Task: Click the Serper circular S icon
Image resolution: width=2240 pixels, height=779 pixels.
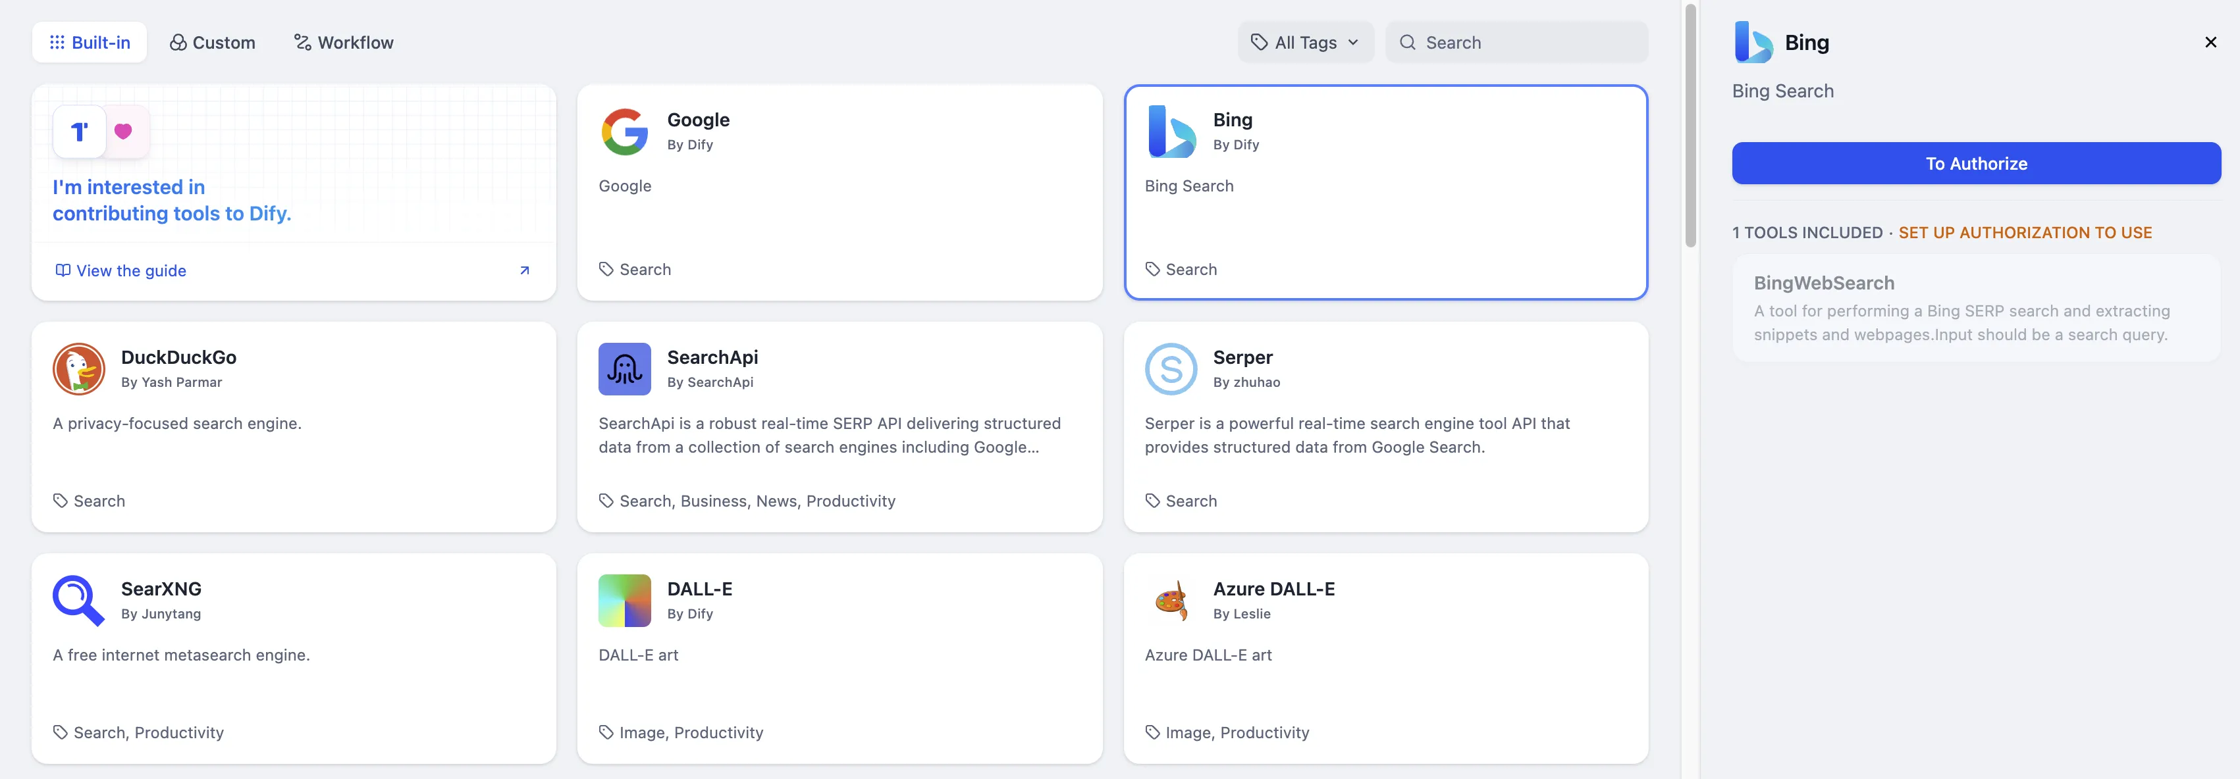Action: pos(1171,369)
